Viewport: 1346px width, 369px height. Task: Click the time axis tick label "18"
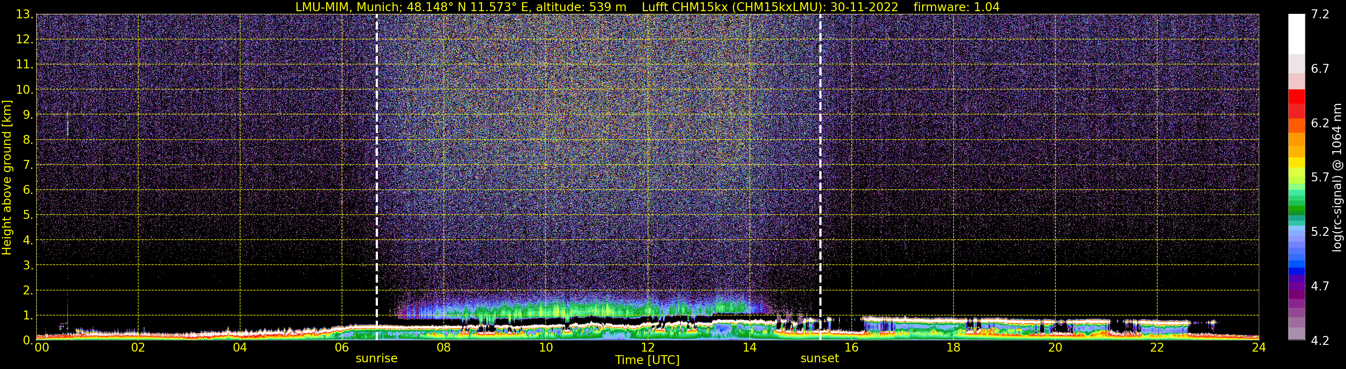[953, 348]
